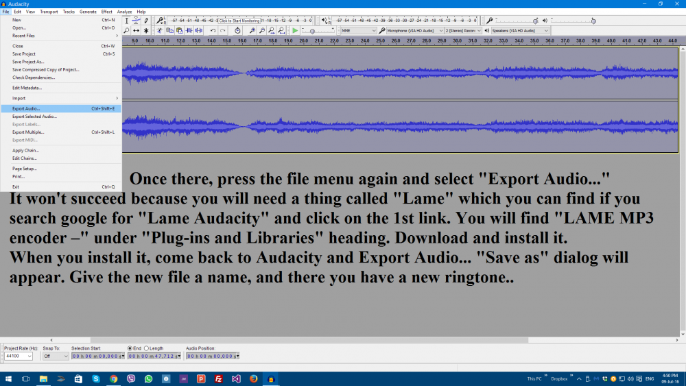
Task: Open the MME audio host dropdown
Action: [x=359, y=31]
